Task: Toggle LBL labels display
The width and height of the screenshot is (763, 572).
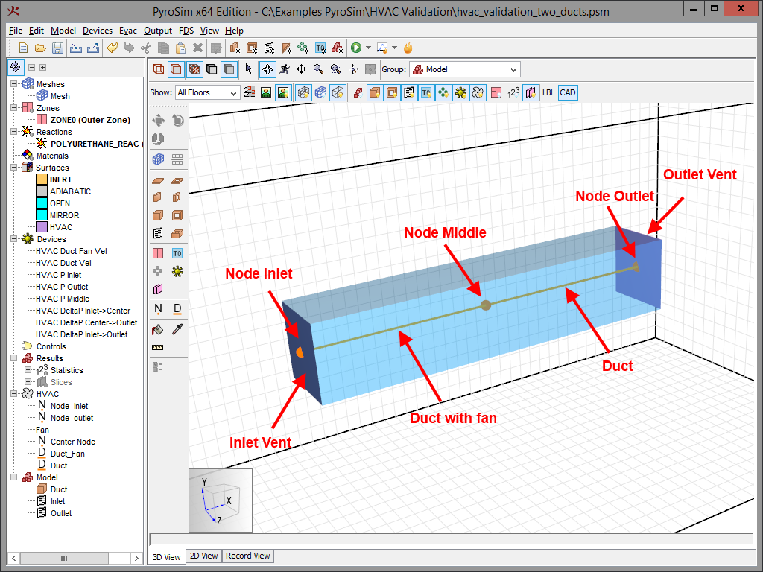Action: pos(548,92)
